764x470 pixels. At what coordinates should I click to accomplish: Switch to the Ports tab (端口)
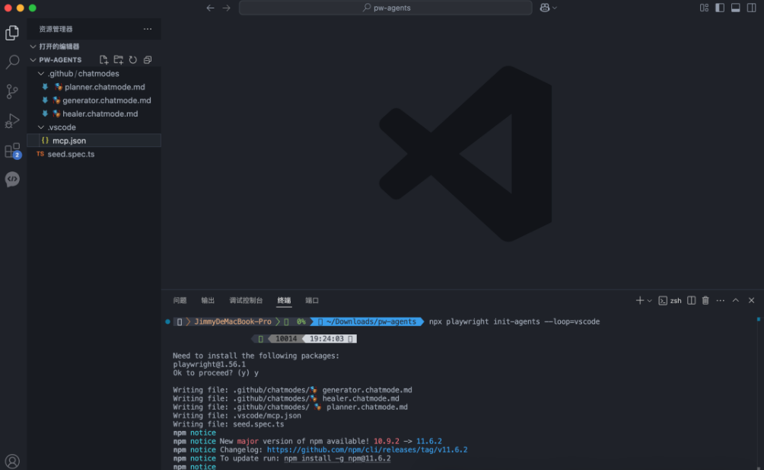tap(312, 300)
